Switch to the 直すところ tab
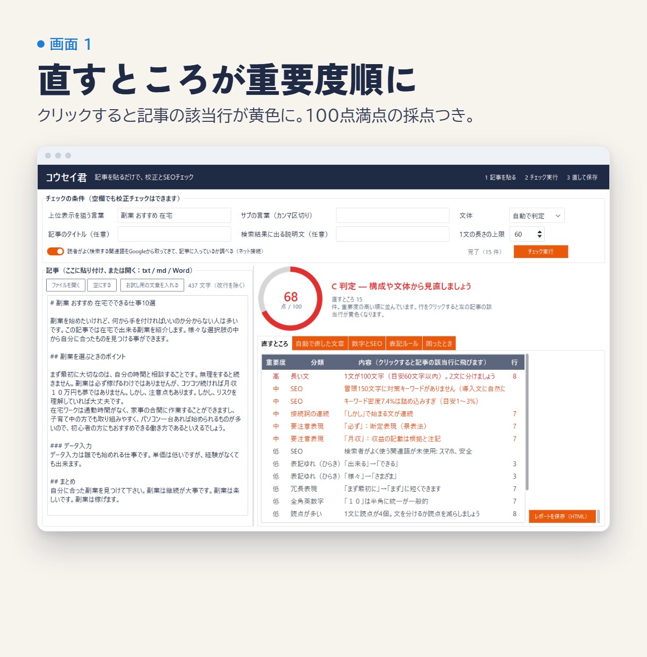The width and height of the screenshot is (647, 657). pos(275,343)
